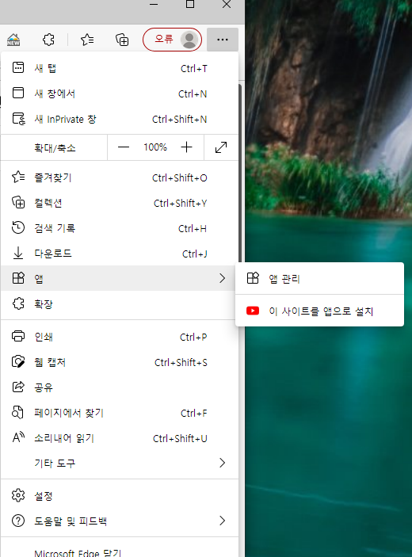
Task: Close the Settings and more ellipsis menu
Action: 223,40
